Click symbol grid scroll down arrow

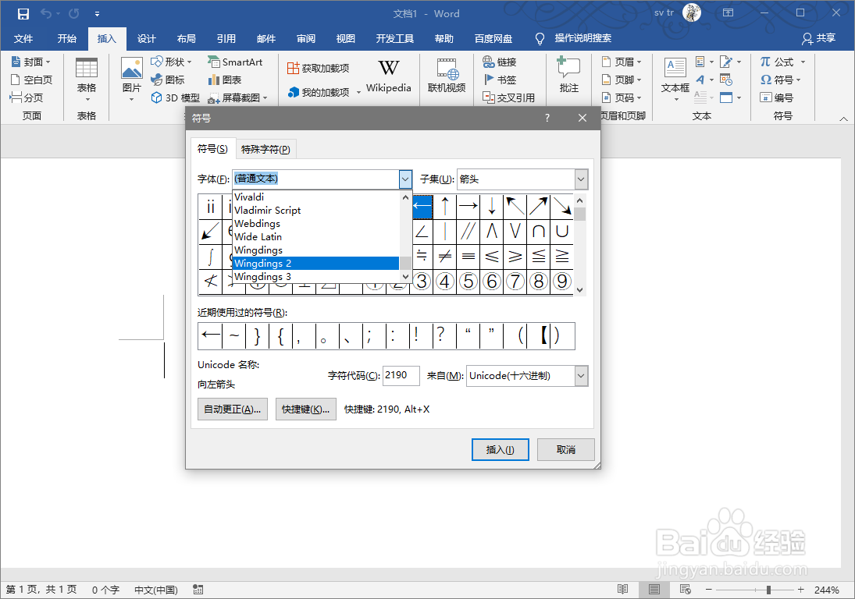click(x=579, y=289)
